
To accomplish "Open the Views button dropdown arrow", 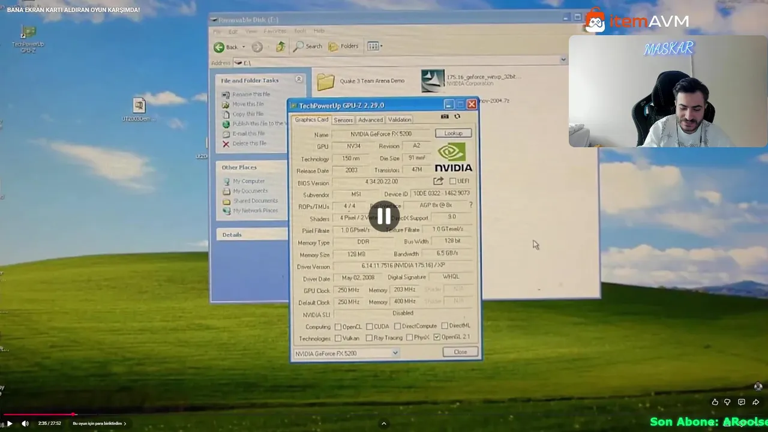I will point(381,46).
